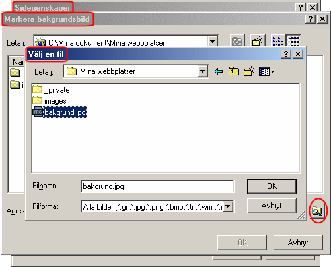Open the Views menu icon
This screenshot has height=267, width=331.
point(266,71)
